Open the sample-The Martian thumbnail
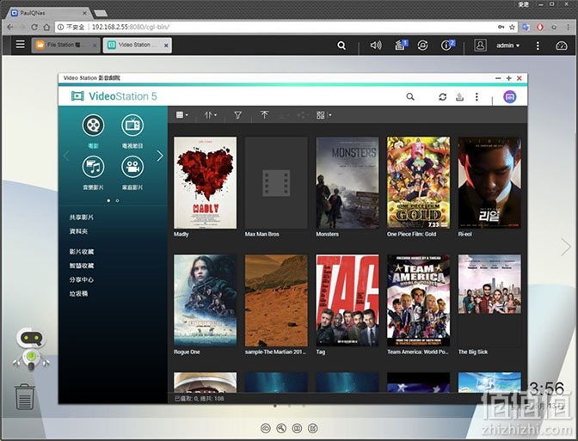 [276, 300]
